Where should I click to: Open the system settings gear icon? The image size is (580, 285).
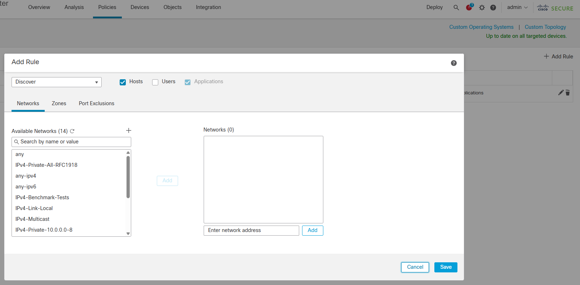pyautogui.click(x=482, y=7)
